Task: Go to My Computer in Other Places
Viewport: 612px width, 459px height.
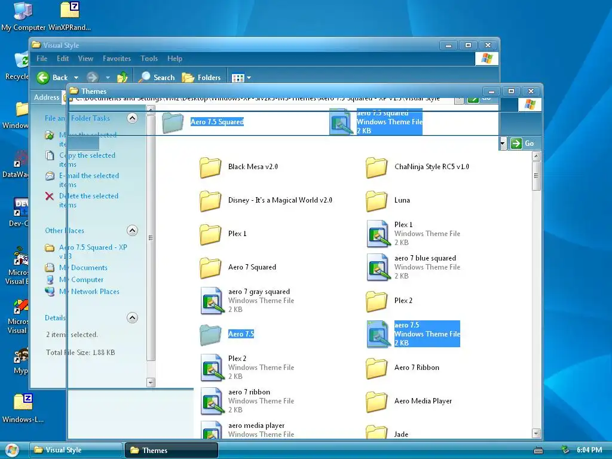Action: click(x=81, y=280)
